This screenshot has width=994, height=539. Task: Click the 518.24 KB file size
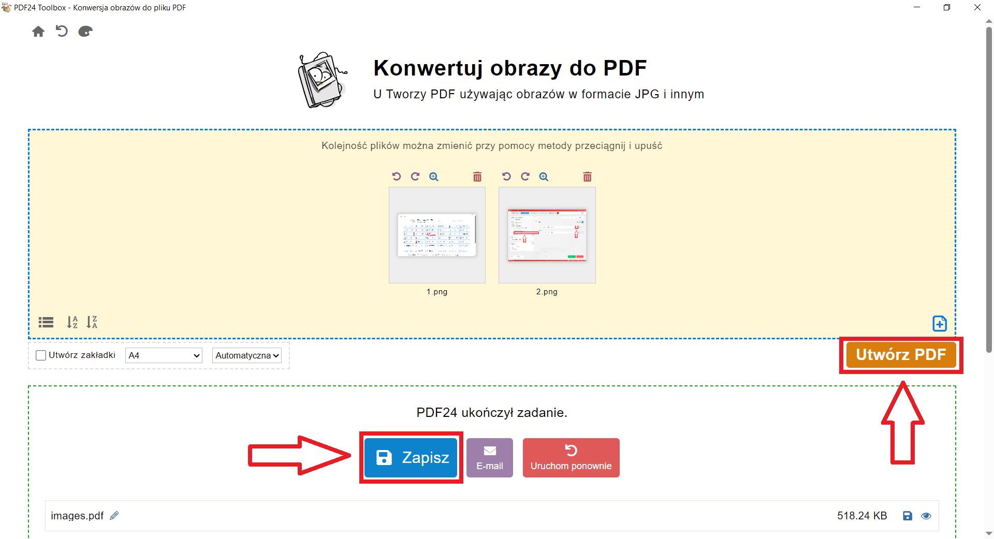(x=862, y=516)
